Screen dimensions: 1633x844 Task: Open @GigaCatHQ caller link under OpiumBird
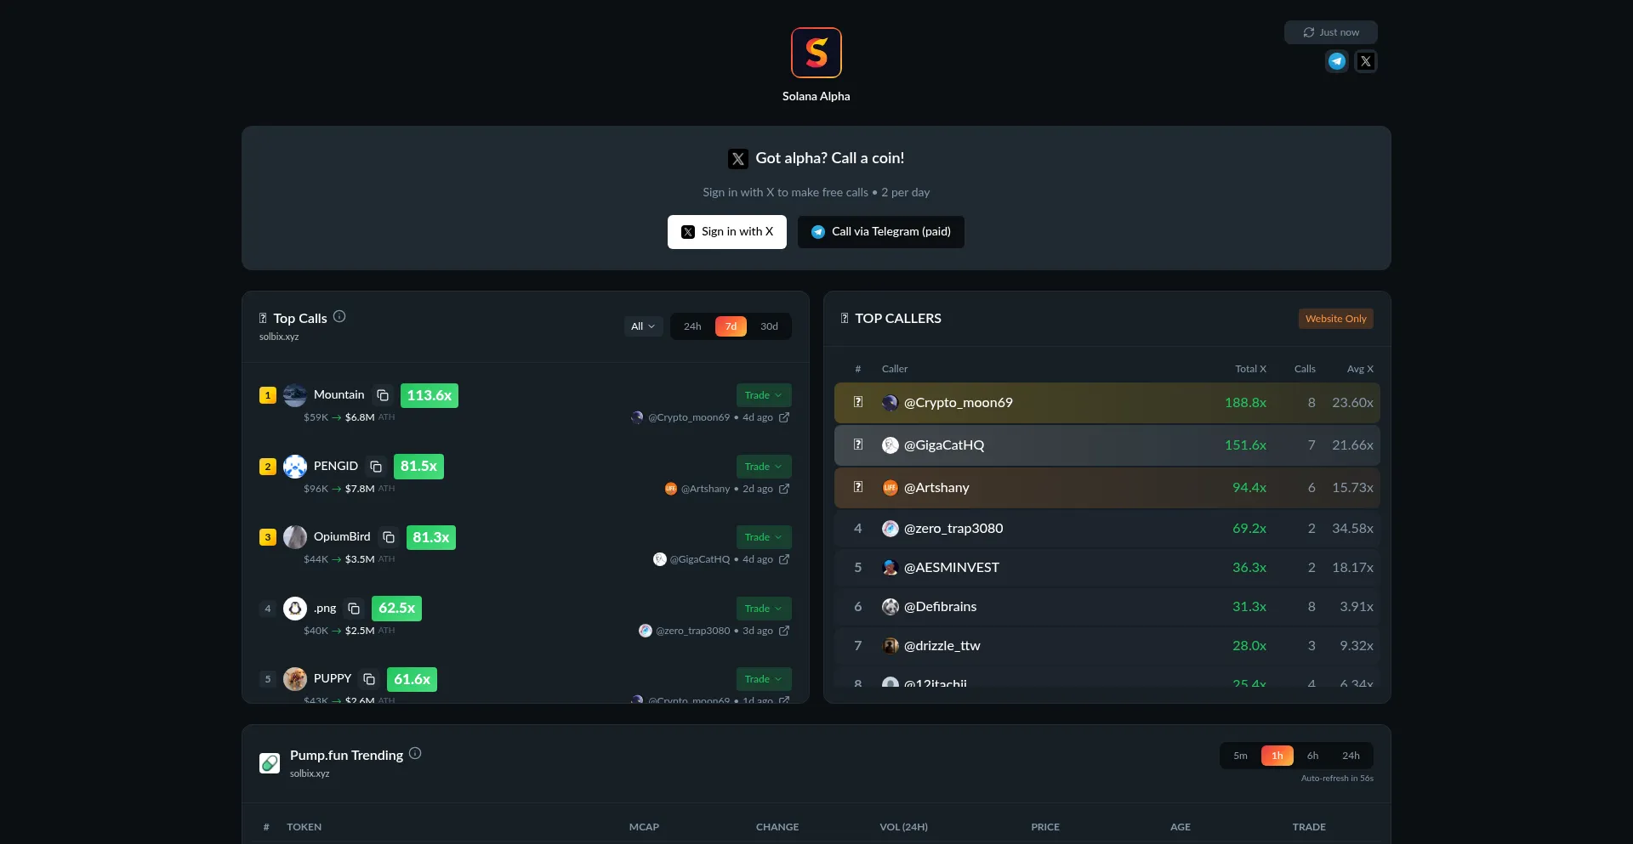[x=700, y=559]
